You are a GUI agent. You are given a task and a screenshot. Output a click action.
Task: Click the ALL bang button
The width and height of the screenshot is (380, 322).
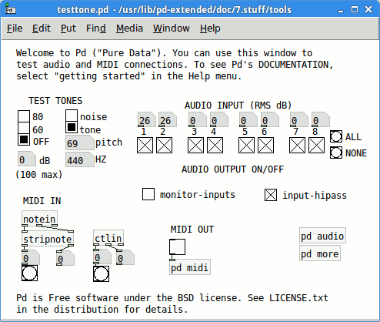tap(336, 136)
